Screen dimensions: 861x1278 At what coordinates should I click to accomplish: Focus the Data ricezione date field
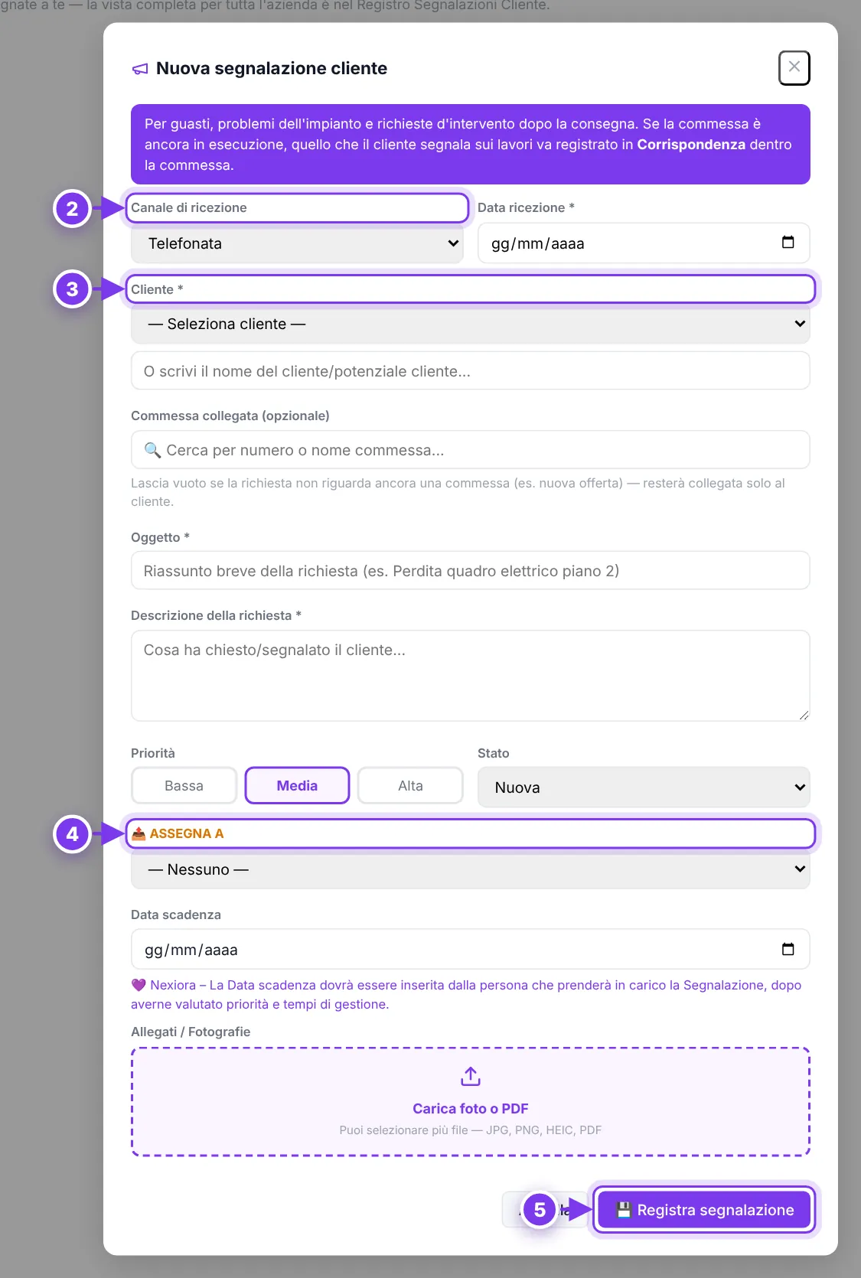pyautogui.click(x=644, y=243)
